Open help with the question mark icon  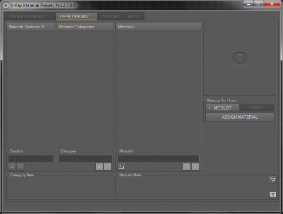tap(273, 179)
